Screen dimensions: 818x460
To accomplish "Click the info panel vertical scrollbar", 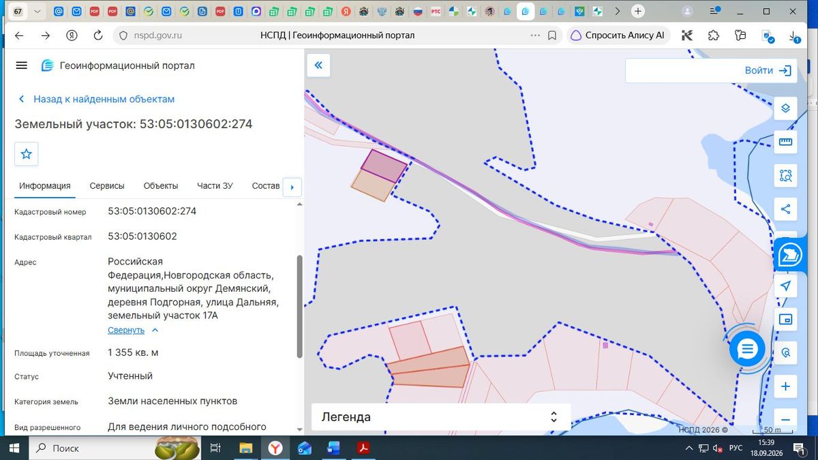I will pyautogui.click(x=299, y=307).
